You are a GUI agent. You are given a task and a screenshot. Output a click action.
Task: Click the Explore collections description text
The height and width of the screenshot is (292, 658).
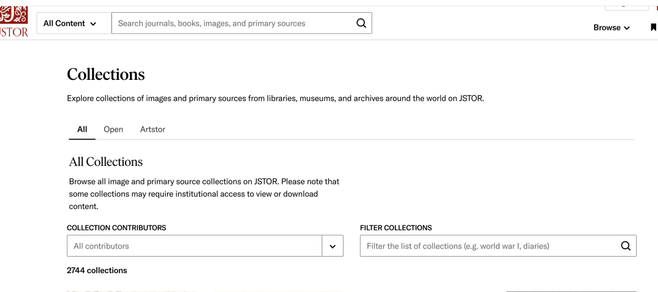point(275,98)
